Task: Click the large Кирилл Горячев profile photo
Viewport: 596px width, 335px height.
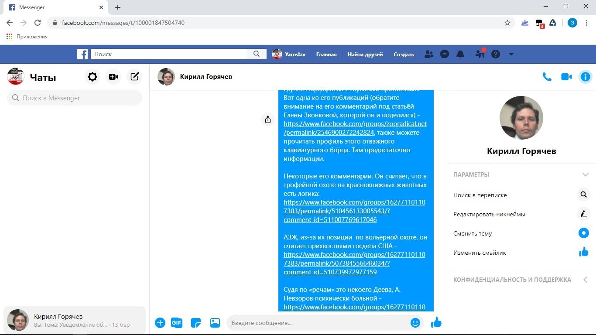Action: [x=521, y=118]
